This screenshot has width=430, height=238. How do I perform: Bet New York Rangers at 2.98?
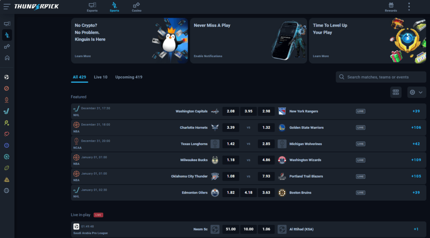[x=266, y=111]
